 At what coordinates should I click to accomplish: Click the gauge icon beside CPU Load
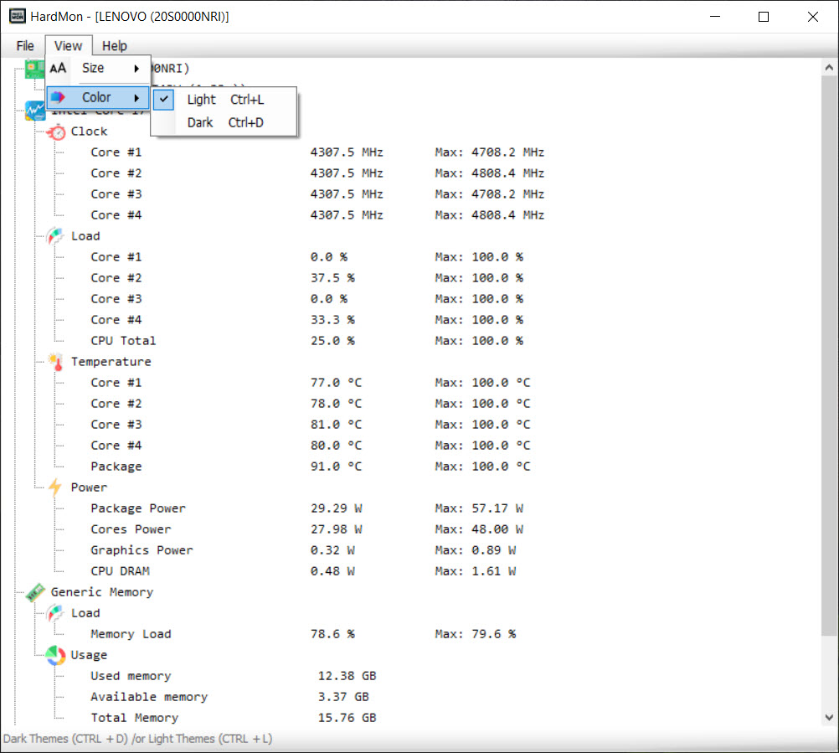point(55,236)
